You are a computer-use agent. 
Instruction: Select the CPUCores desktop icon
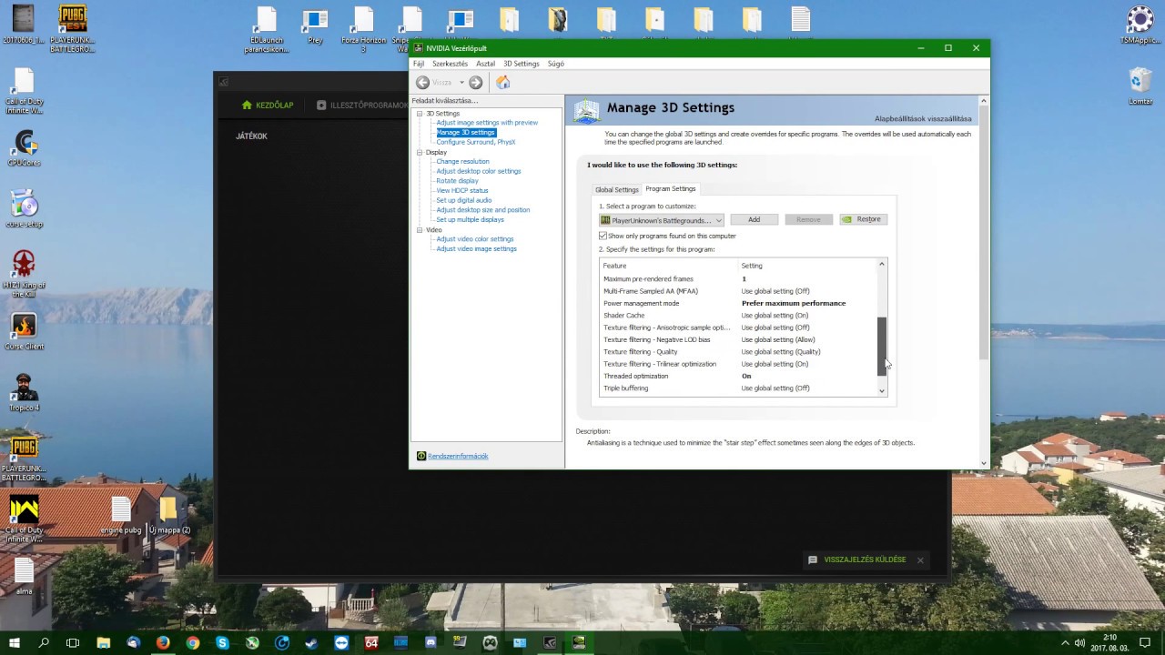tap(25, 149)
